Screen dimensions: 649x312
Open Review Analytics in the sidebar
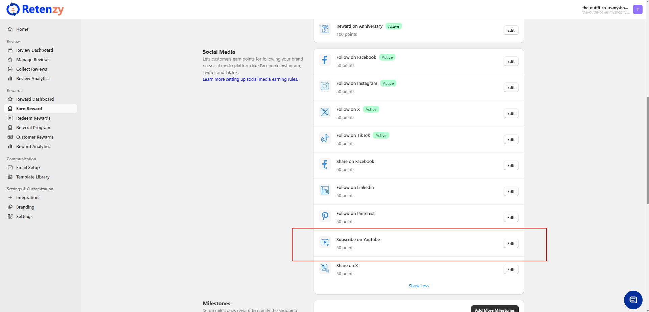coord(33,79)
